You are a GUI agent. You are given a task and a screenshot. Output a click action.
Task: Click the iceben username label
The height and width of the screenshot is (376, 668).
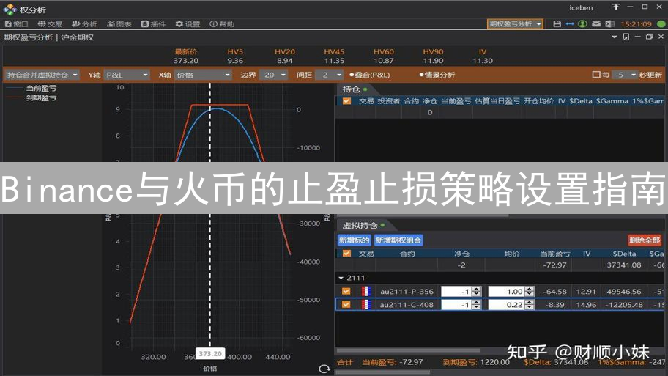point(581,7)
